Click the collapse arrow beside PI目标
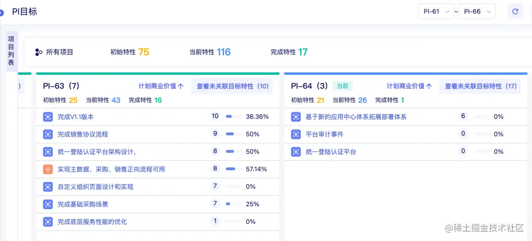 [1, 13]
